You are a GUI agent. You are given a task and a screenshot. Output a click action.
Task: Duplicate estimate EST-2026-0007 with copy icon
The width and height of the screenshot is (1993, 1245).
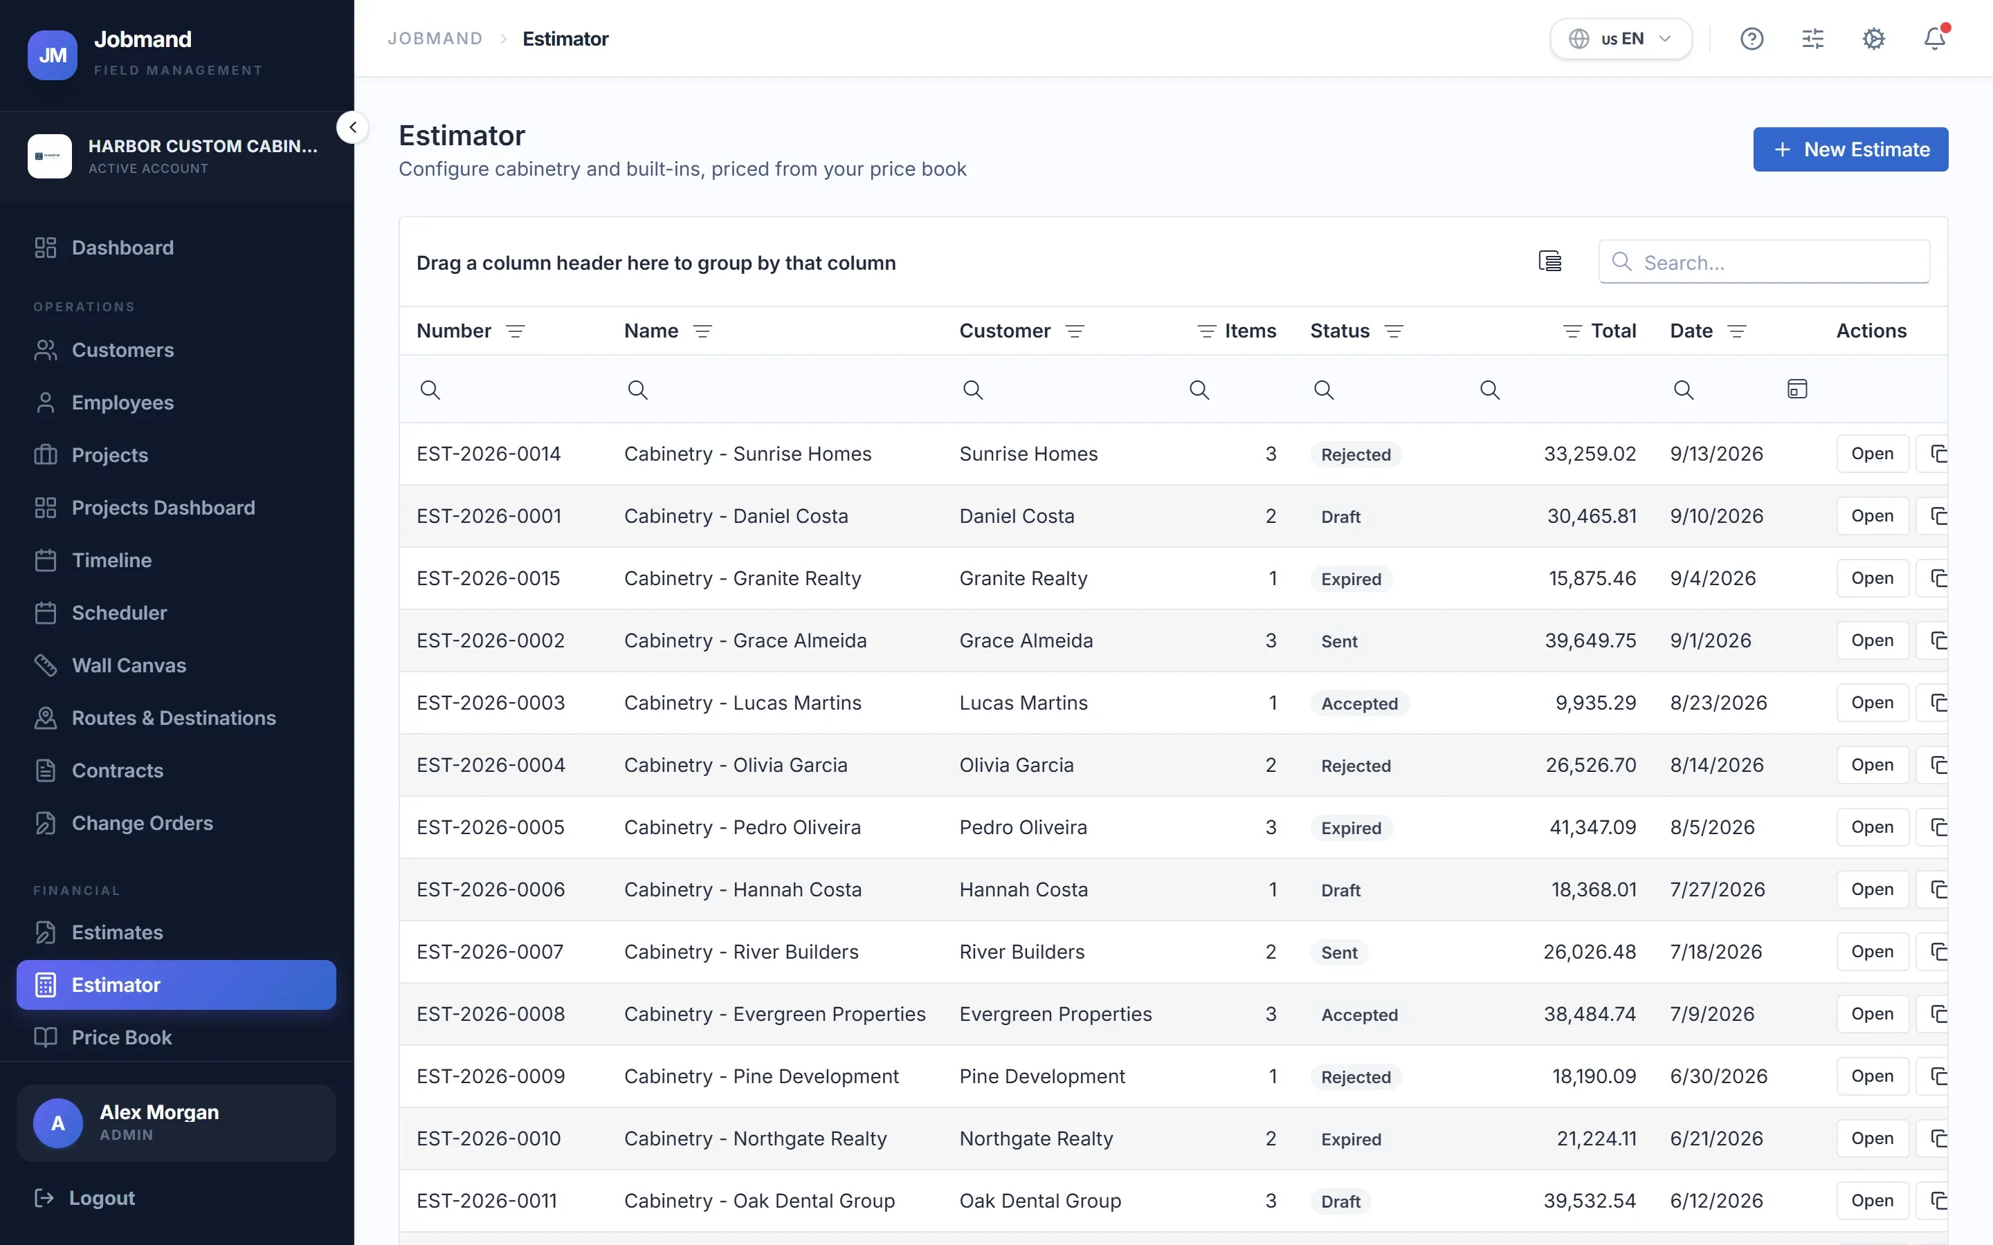[x=1933, y=952]
